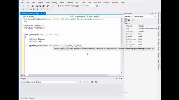Click the Uncomment Selection icon in second toolbar row
Screen dimensions: 179x100
point(34,9)
